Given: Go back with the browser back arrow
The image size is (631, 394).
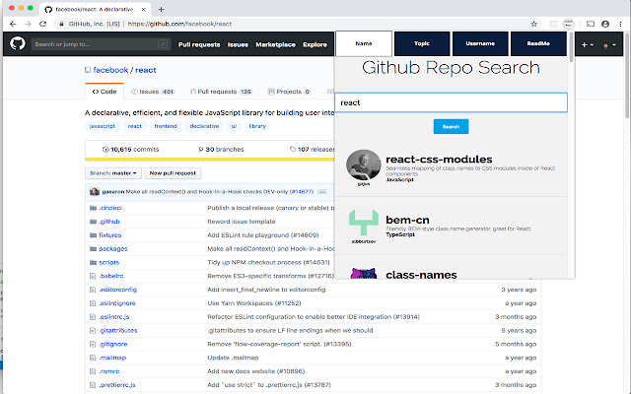Looking at the screenshot, I should tap(13, 24).
